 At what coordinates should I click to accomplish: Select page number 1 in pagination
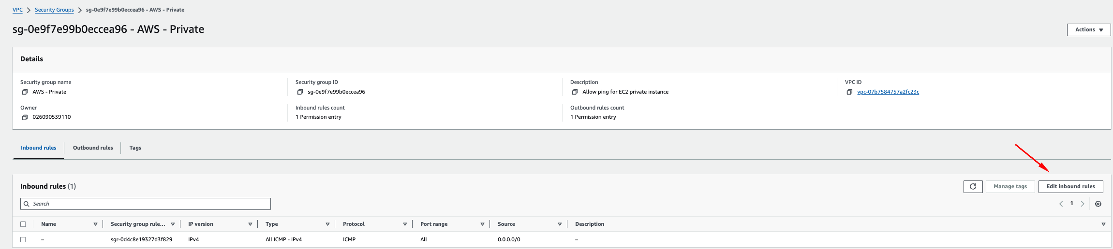pos(1072,204)
